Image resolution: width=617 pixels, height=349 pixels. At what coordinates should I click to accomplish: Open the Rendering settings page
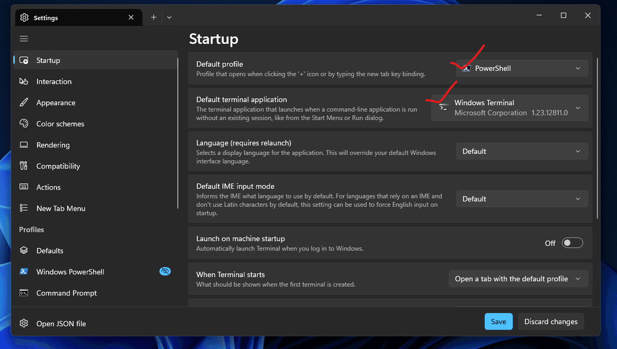[x=96, y=145]
